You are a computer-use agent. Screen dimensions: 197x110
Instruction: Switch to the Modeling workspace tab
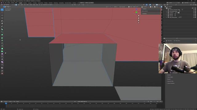click(x=25, y=3)
